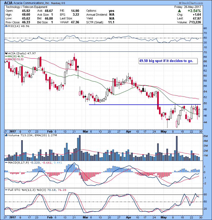Click the tallest volume bar in May

click(177, 148)
